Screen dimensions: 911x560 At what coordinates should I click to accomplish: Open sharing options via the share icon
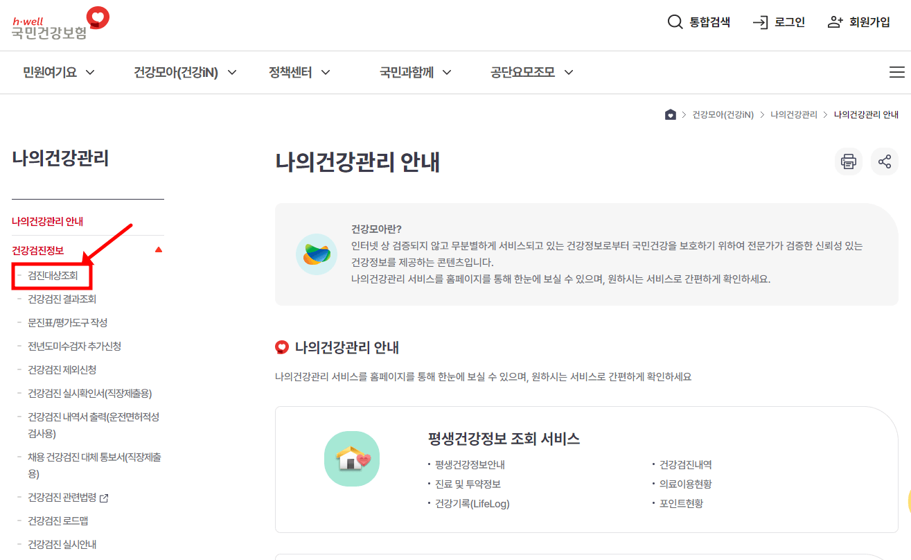pos(885,161)
